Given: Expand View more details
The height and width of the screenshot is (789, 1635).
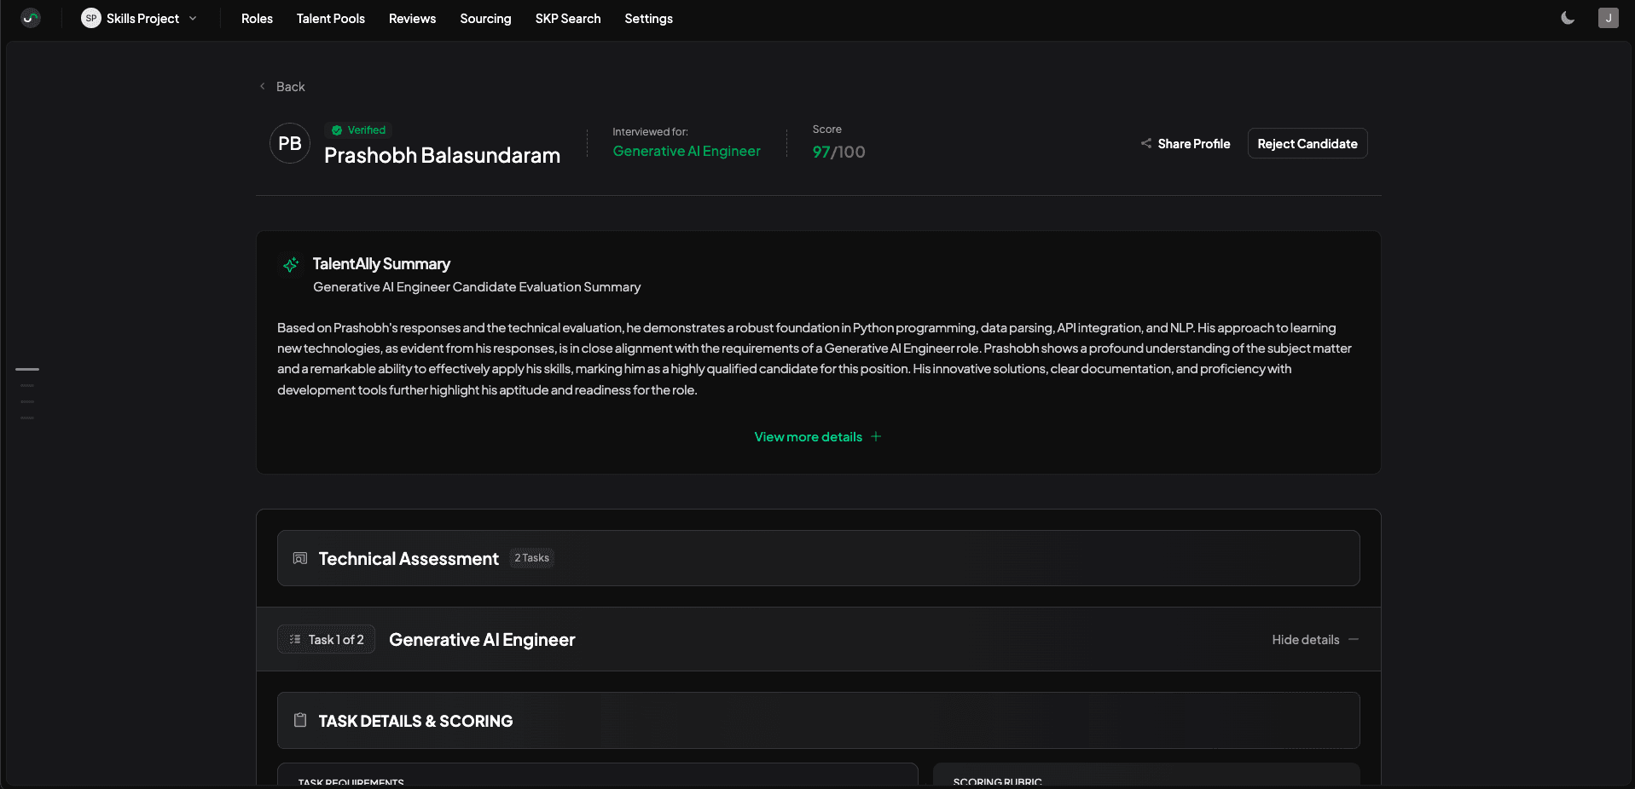Looking at the screenshot, I should click(x=817, y=437).
